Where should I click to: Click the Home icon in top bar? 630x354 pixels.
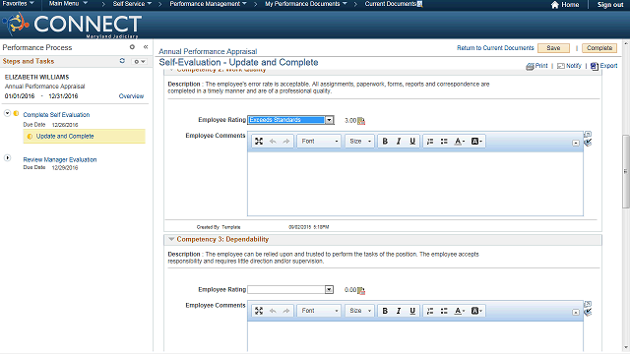coord(555,5)
